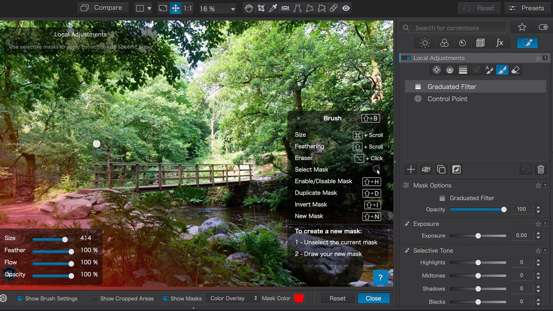Open the blue help question button
Image resolution: width=553 pixels, height=311 pixels.
(x=380, y=278)
